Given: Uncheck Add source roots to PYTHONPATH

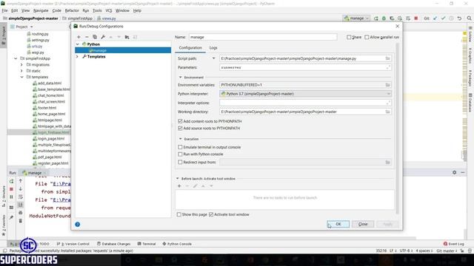Looking at the screenshot, I should pos(180,128).
